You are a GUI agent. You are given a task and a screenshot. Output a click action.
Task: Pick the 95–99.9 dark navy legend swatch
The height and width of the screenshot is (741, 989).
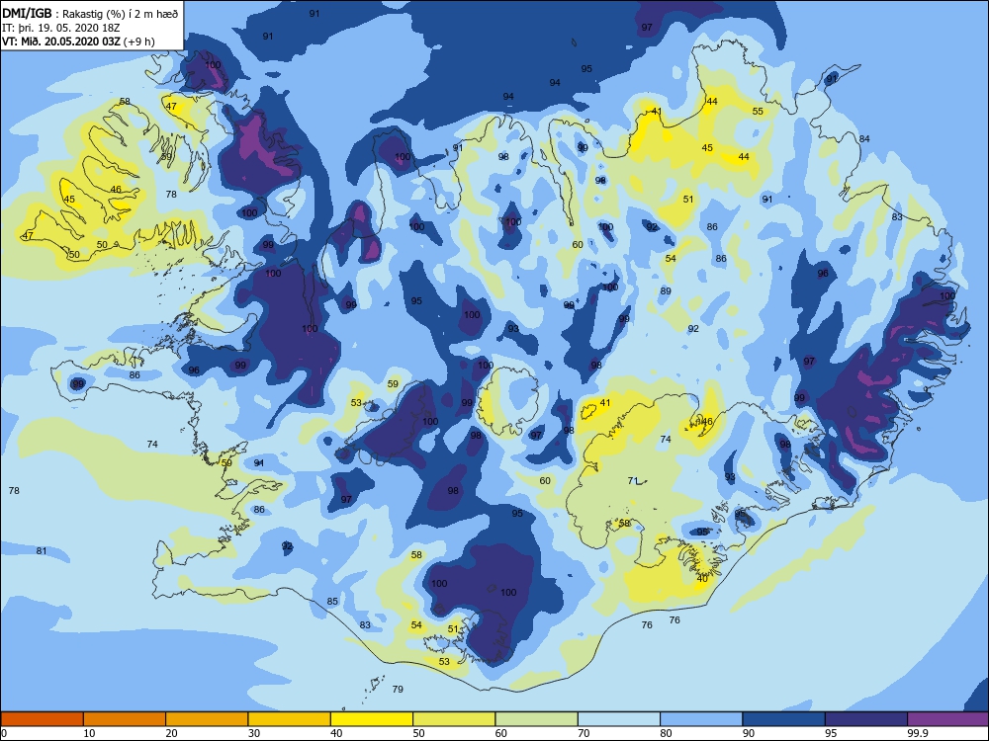coord(866,719)
